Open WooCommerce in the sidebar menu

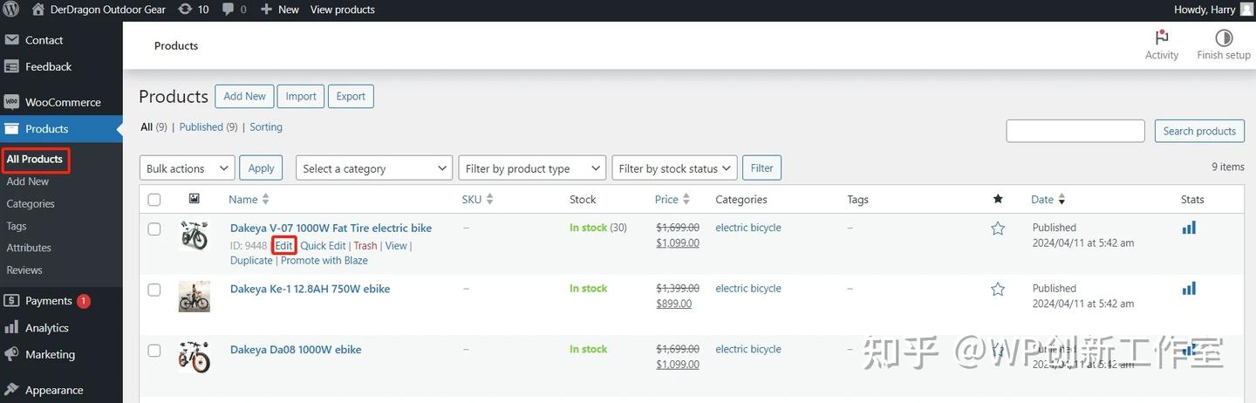[x=62, y=102]
